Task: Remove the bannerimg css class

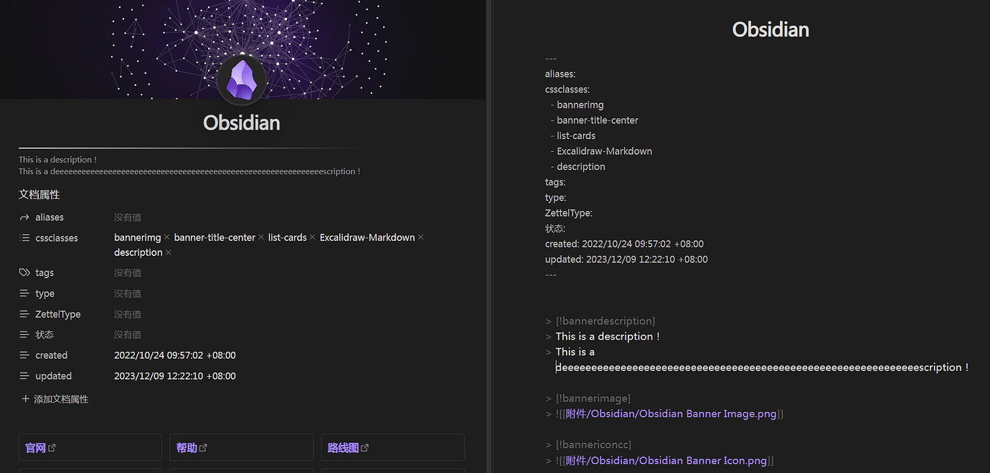Action: tap(166, 236)
